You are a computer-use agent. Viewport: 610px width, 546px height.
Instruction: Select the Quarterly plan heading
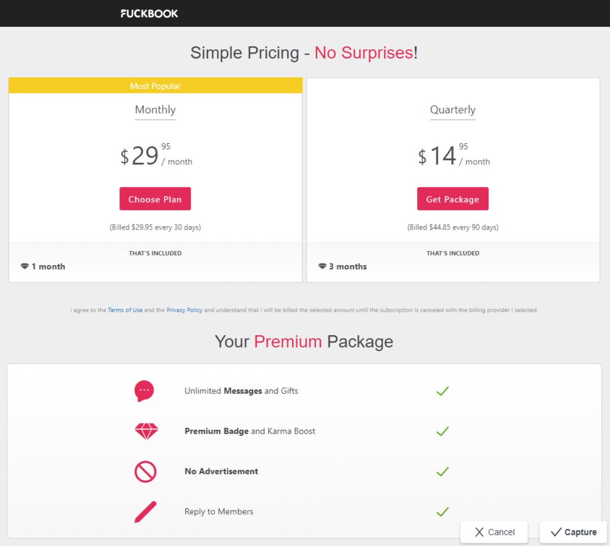452,110
